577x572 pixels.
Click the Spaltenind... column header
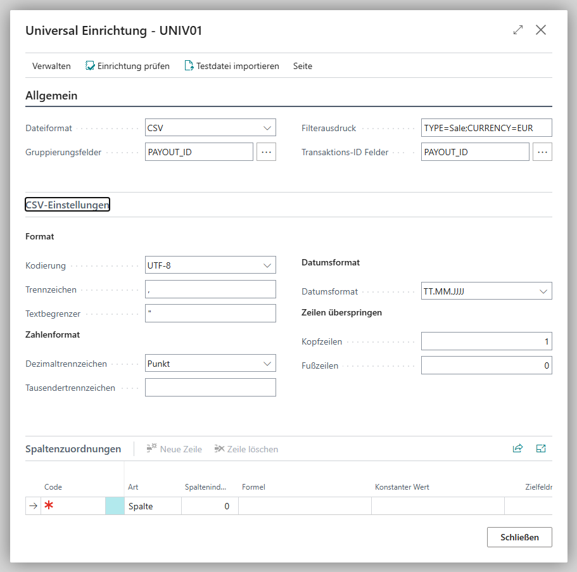(205, 486)
